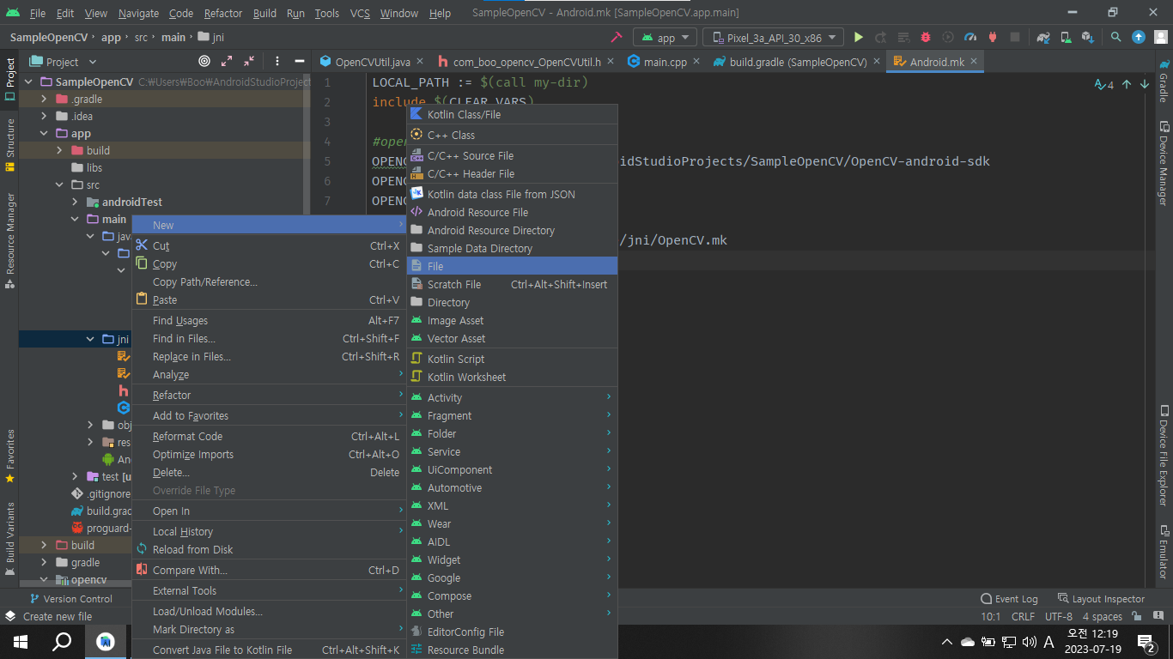
Task: Click the Apply Changes and Restart Activity icon
Action: point(880,38)
